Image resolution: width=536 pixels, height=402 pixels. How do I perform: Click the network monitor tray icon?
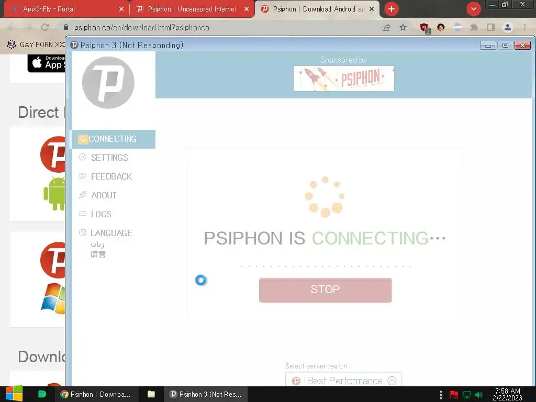[466, 395]
